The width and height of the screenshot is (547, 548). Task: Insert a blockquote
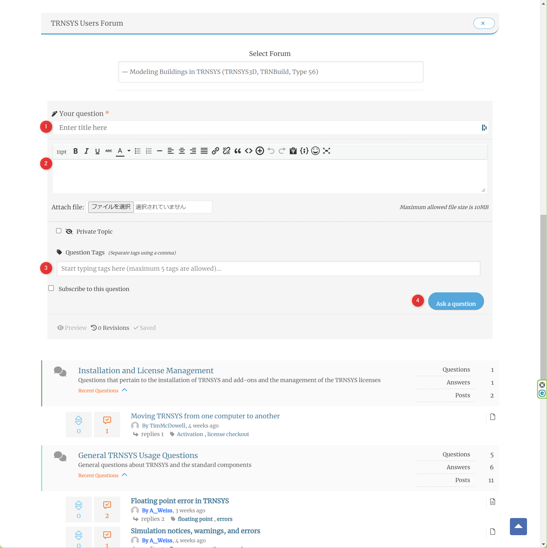237,151
